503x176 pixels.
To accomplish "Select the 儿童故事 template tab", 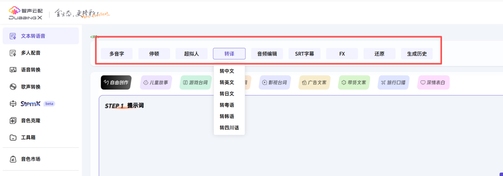I will 156,83.
